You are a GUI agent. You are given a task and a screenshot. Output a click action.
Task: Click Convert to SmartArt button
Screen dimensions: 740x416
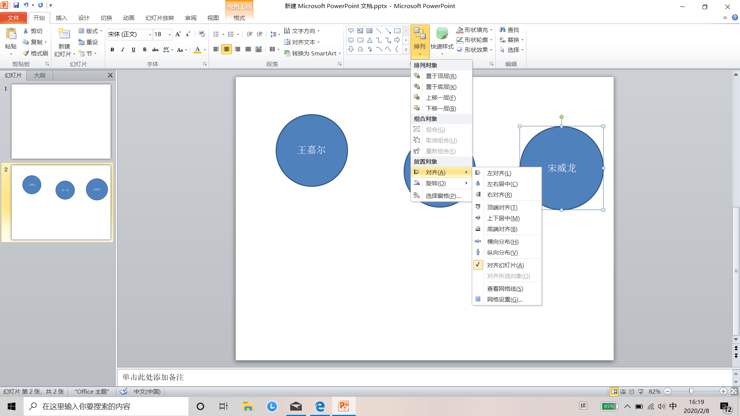click(313, 54)
